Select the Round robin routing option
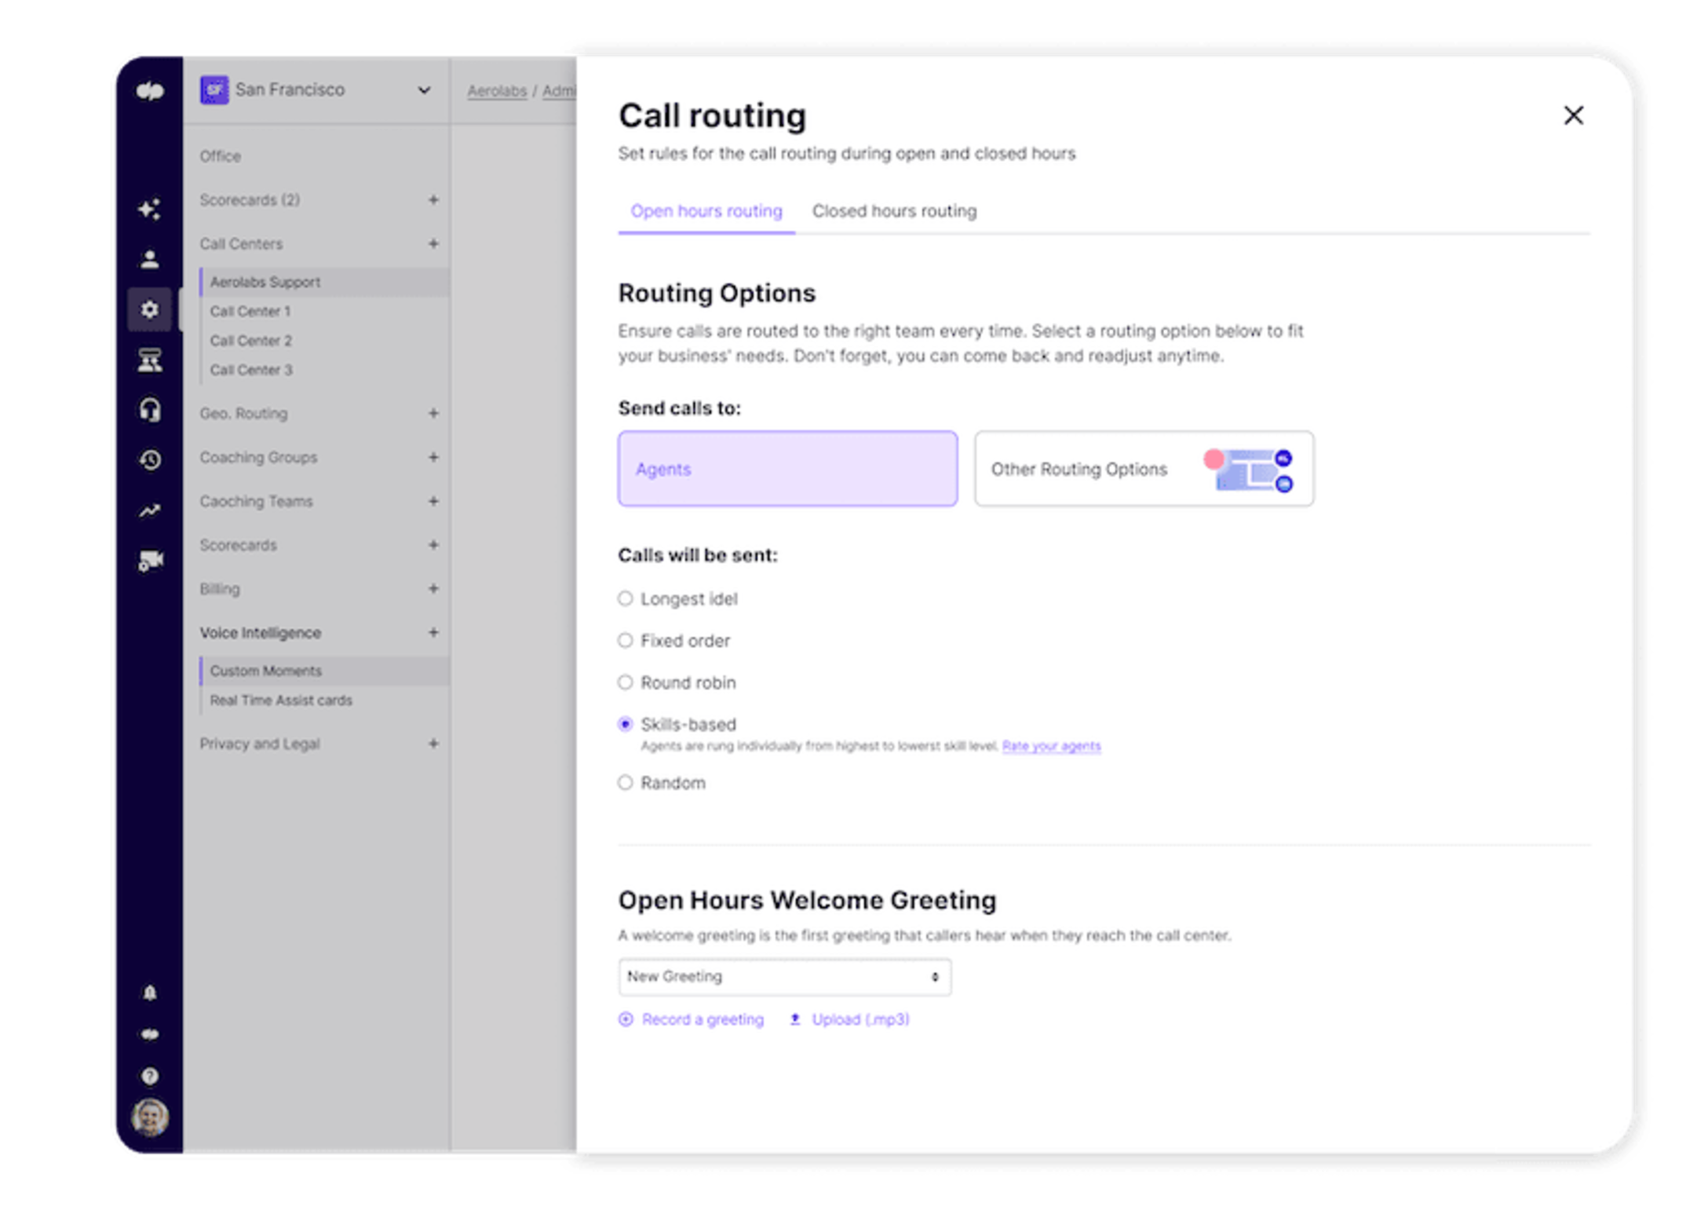The height and width of the screenshot is (1210, 1708). pos(626,682)
